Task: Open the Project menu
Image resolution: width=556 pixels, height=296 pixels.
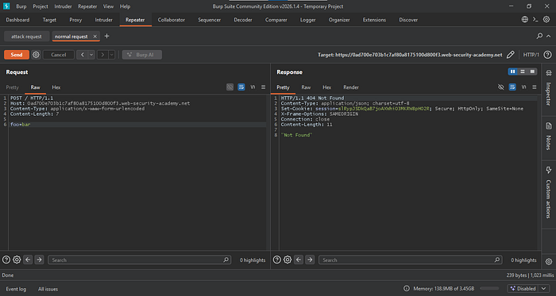Action: (x=41, y=6)
